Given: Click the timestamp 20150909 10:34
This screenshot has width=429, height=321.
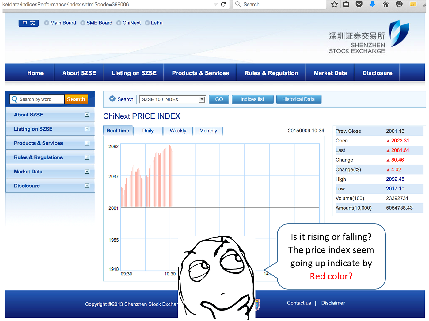Looking at the screenshot, I should [x=306, y=131].
